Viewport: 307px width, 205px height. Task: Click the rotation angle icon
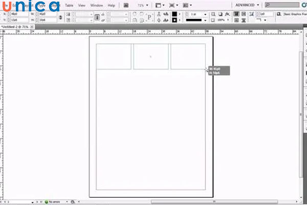pos(103,14)
